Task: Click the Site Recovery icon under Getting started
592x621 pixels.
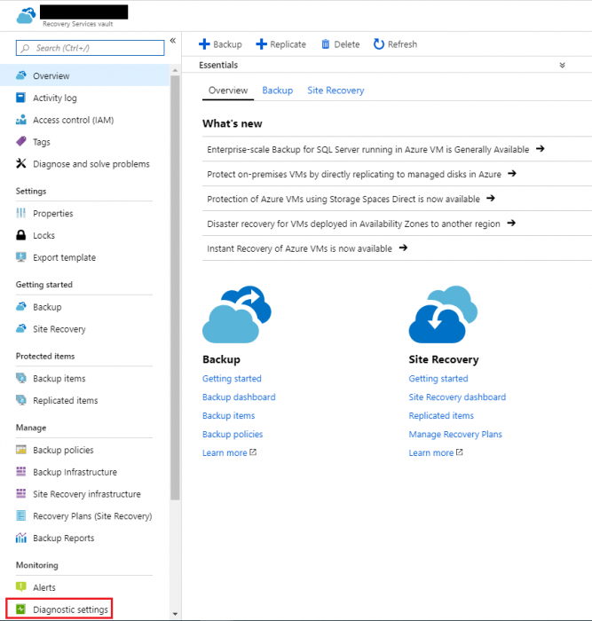Action: [21, 329]
